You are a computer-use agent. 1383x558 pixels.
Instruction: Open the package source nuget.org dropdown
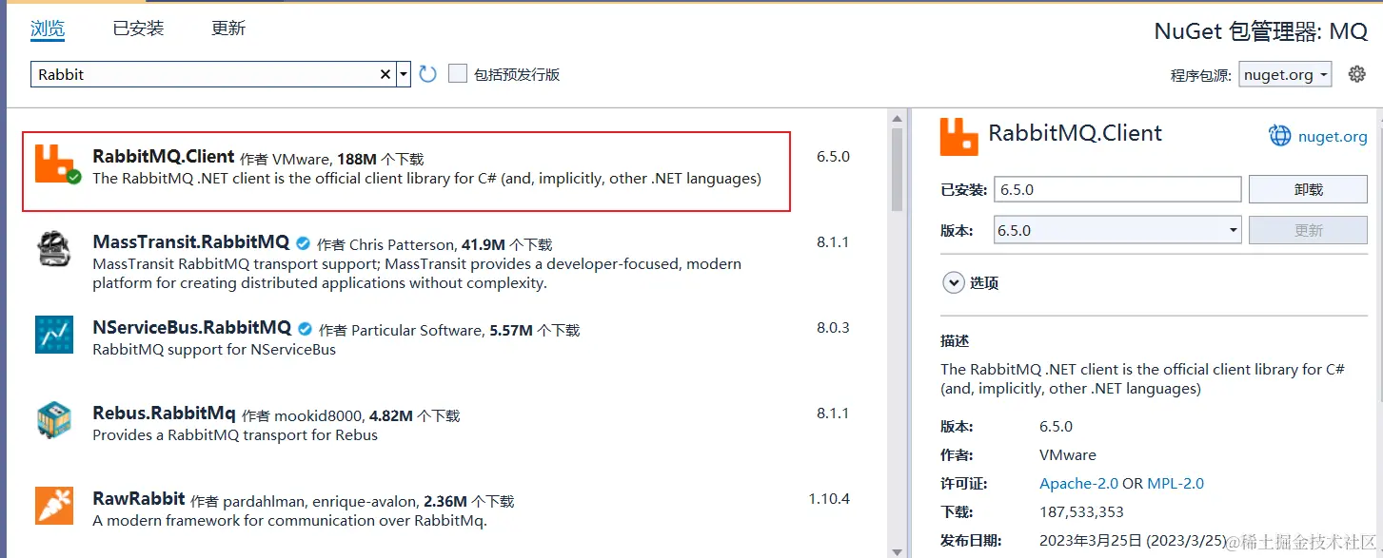tap(1285, 75)
